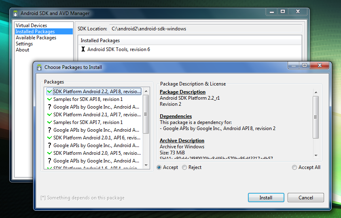Image resolution: width=341 pixels, height=218 pixels.
Task: Click Android icon in Choose Packages title bar
Action: 39,67
